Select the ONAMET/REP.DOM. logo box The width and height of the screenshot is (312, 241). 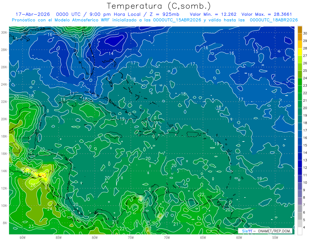click(265, 231)
